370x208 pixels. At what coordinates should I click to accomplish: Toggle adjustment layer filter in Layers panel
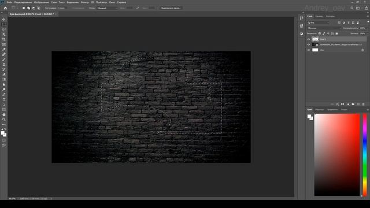coord(344,23)
